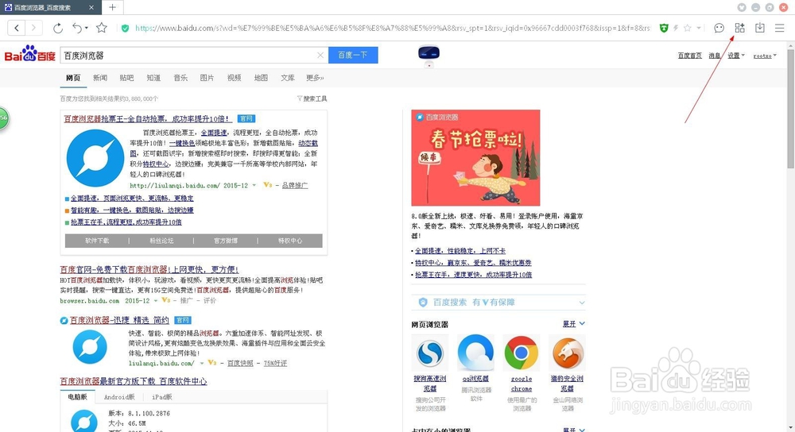Image resolution: width=795 pixels, height=432 pixels.
Task: Clear search text with the X icon
Action: click(x=320, y=56)
